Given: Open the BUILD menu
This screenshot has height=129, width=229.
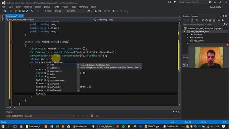Looking at the screenshot, I should [38, 7].
